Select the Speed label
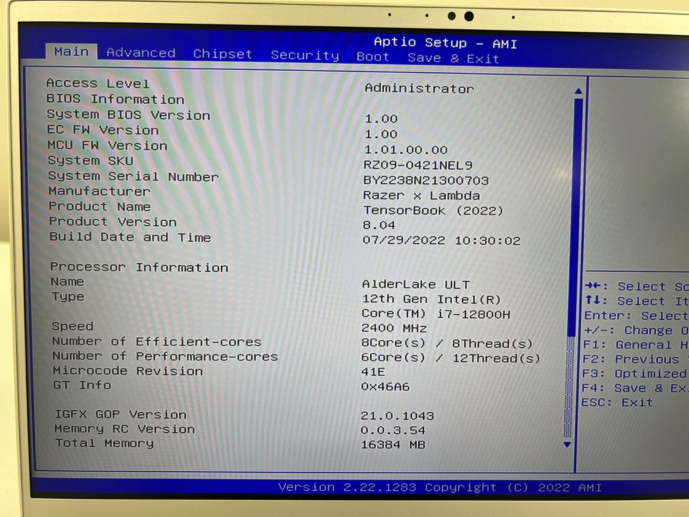Screen dimensions: 689x517 pyautogui.click(x=72, y=326)
